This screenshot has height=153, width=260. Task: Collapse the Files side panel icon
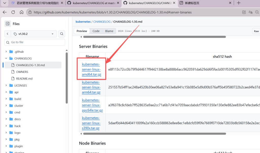tap(8, 24)
